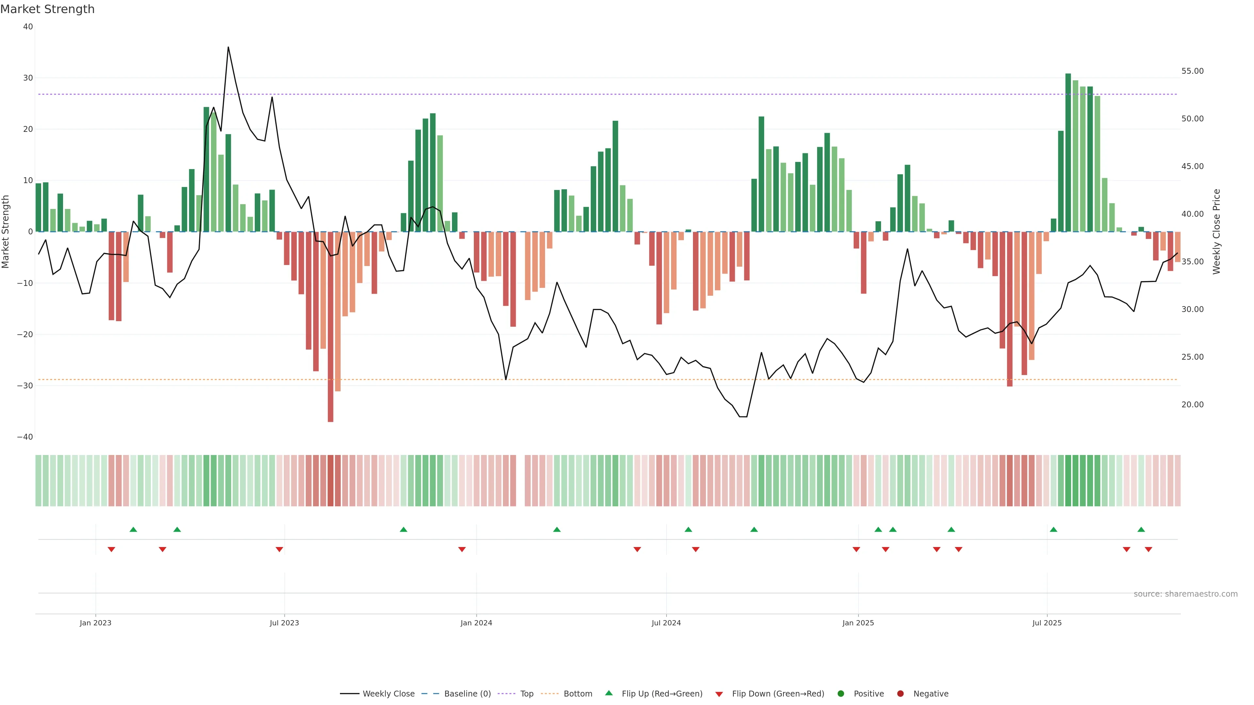The width and height of the screenshot is (1254, 705).
Task: Click the Market Strength chart title
Action: (x=47, y=9)
